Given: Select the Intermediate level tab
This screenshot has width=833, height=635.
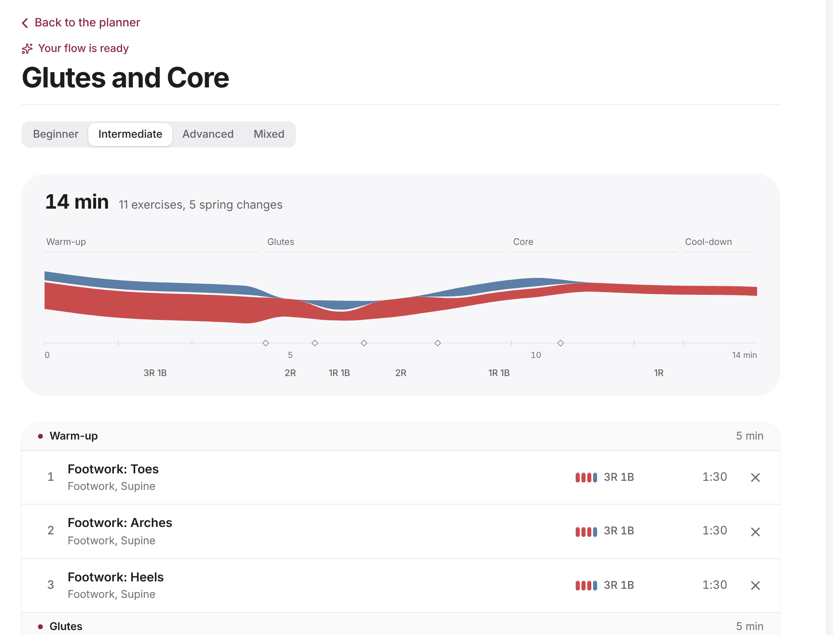Looking at the screenshot, I should tap(130, 134).
